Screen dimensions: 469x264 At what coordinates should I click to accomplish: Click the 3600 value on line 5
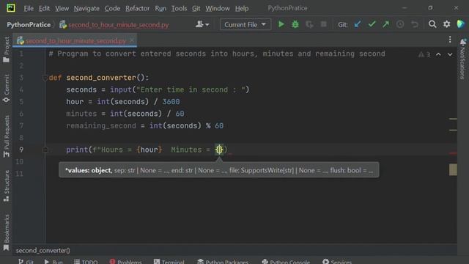[171, 102]
